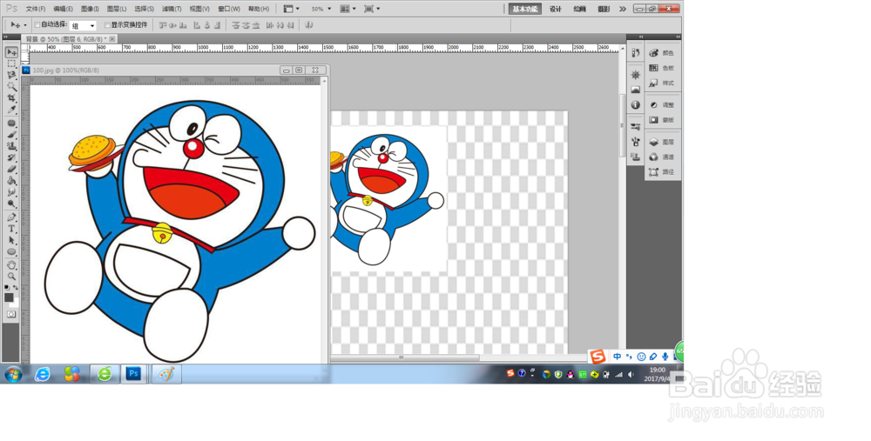Expand the toolbox double-arrow

pos(5,37)
